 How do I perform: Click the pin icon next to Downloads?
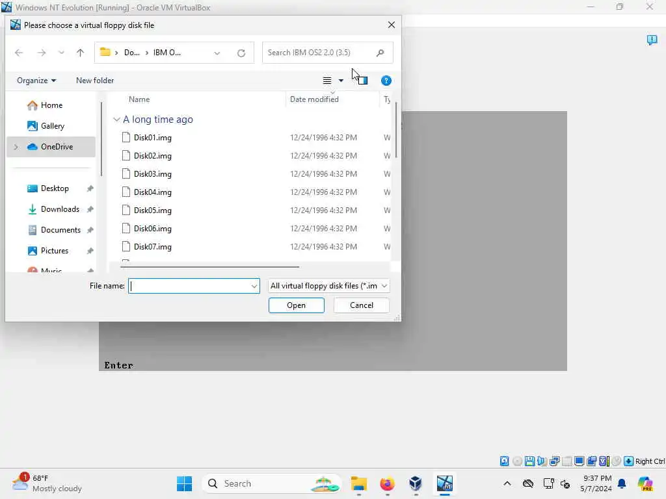(x=90, y=209)
